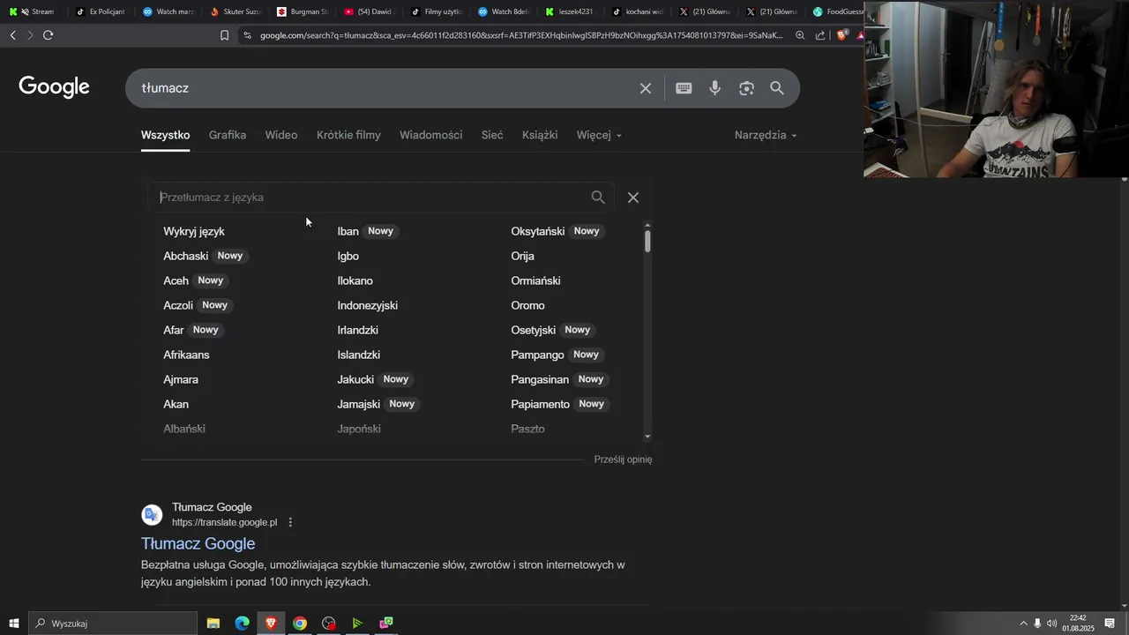Screen dimensions: 1129x635
Task: Select Irlandzki language
Action: point(358,330)
